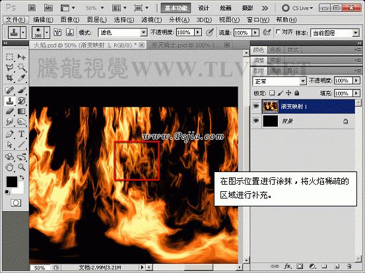Screen dimensions: 365x273
Task: Select the History Brush tool
Action: 21,101
